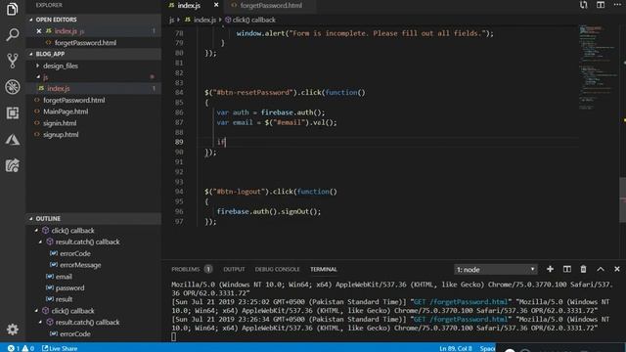Kill the terminal with the trash icon
The height and width of the screenshot is (352, 626).
583,269
